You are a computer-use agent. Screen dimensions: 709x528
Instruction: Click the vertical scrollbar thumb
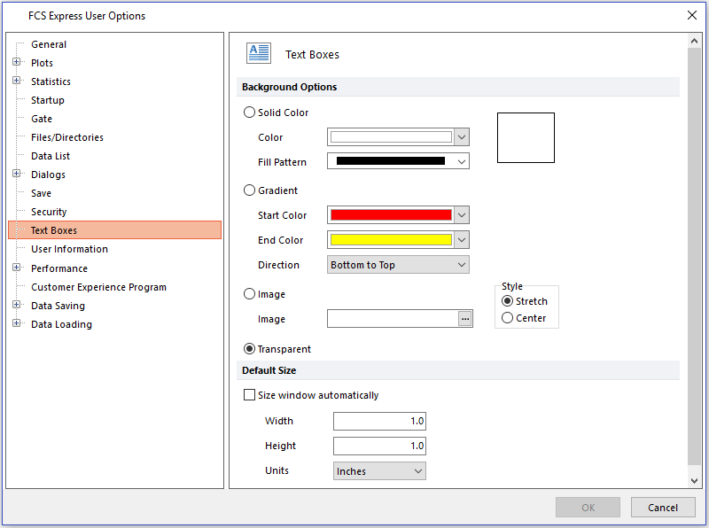tap(694, 256)
